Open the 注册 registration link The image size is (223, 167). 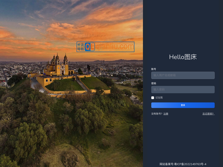pyautogui.click(x=166, y=114)
